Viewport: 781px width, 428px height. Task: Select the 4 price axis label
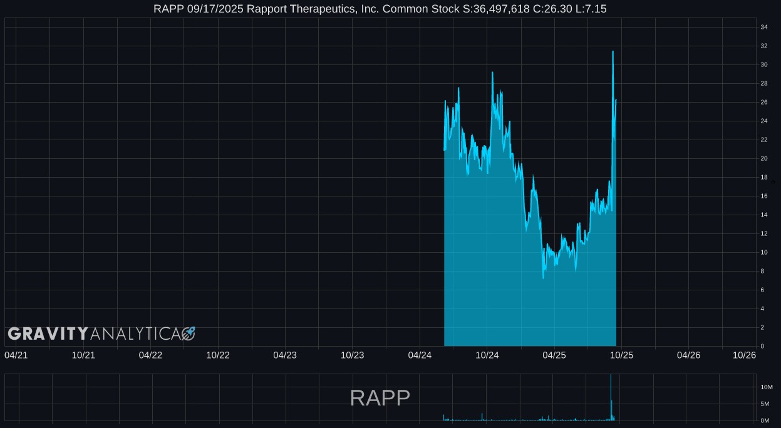(x=762, y=308)
